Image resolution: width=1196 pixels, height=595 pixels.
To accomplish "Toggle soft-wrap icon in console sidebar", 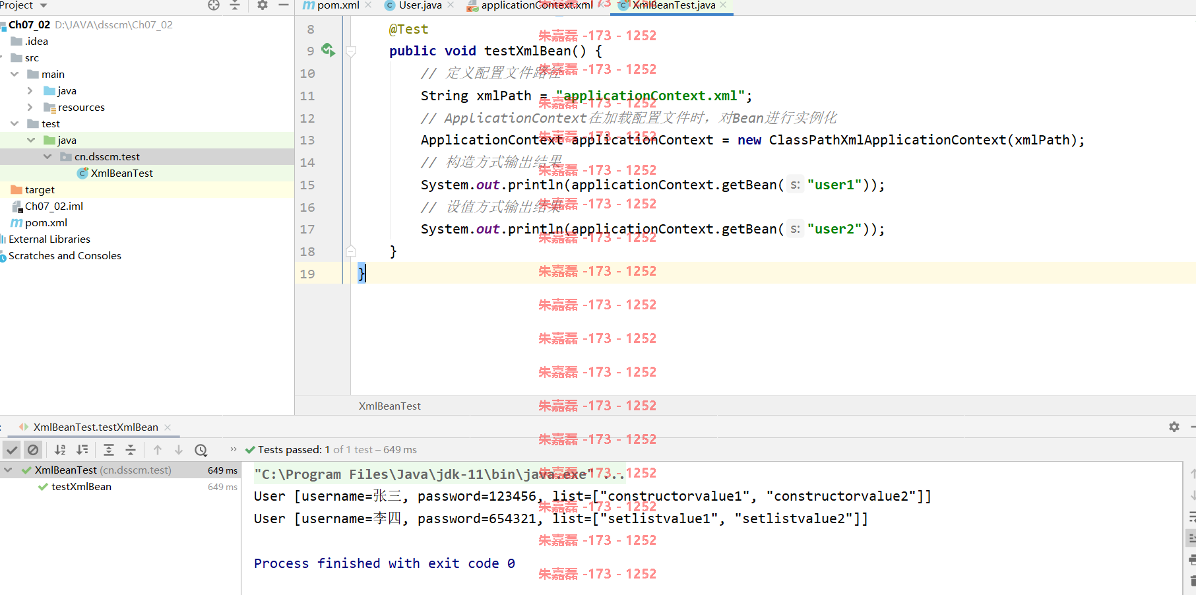I will coord(1192,517).
